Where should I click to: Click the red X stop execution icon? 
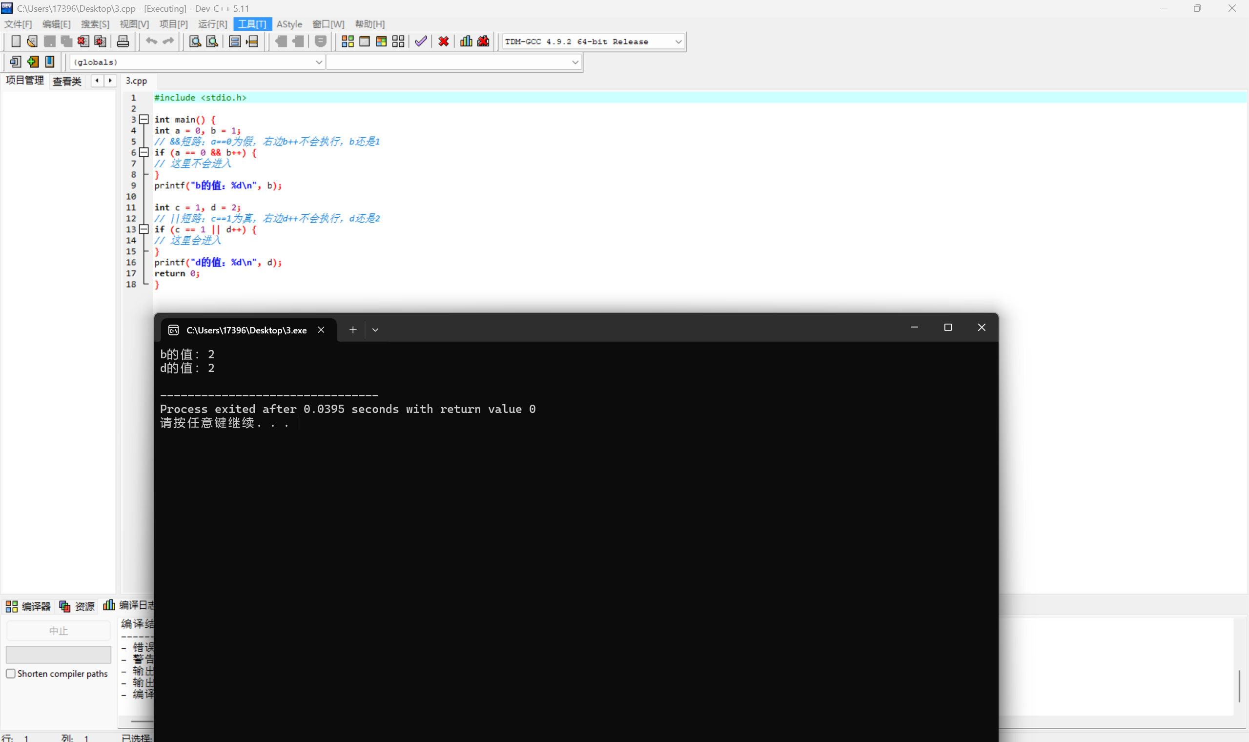coord(443,41)
